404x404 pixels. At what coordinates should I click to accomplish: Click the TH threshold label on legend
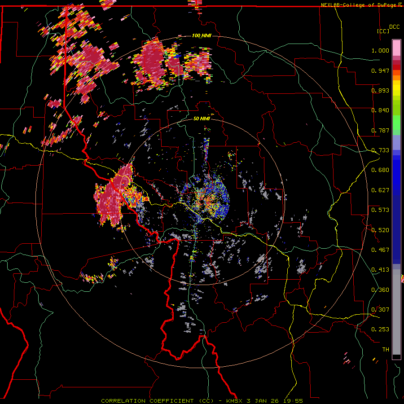(x=386, y=350)
